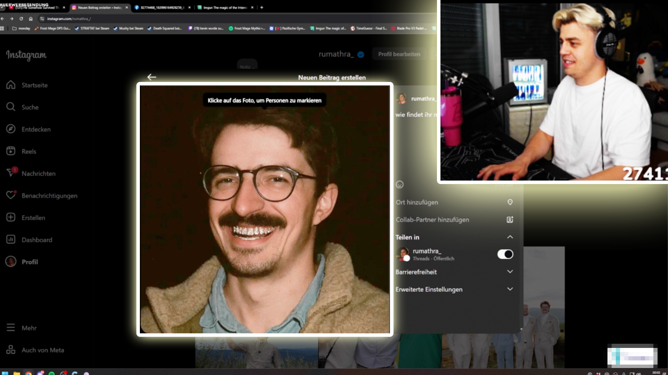Open the Entdecken compass icon
Image resolution: width=668 pixels, height=375 pixels.
(11, 129)
